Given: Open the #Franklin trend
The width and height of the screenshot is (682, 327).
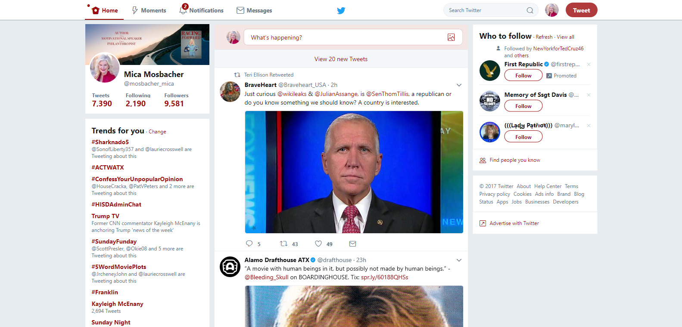Looking at the screenshot, I should [x=105, y=292].
